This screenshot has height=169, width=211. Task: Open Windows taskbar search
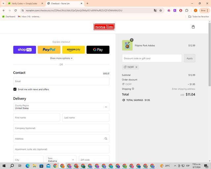[12, 166]
